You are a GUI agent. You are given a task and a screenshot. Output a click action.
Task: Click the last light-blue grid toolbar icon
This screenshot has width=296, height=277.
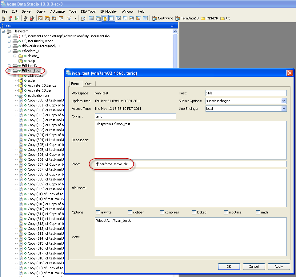[x=145, y=18]
